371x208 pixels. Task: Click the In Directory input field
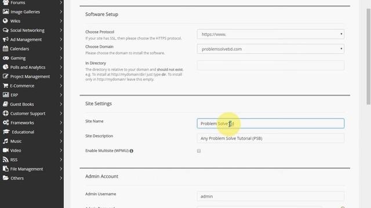pos(271,65)
